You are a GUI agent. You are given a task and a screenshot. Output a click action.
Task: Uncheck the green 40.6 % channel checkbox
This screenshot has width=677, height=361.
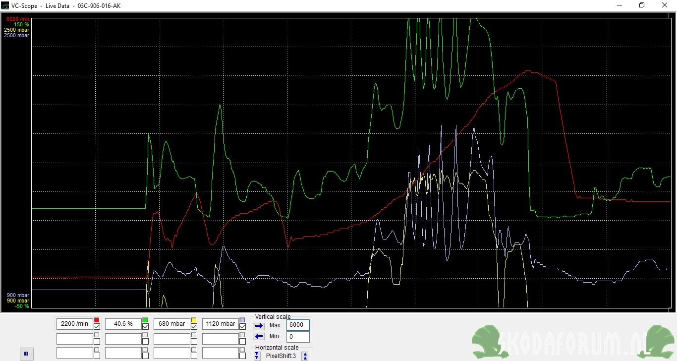145,327
